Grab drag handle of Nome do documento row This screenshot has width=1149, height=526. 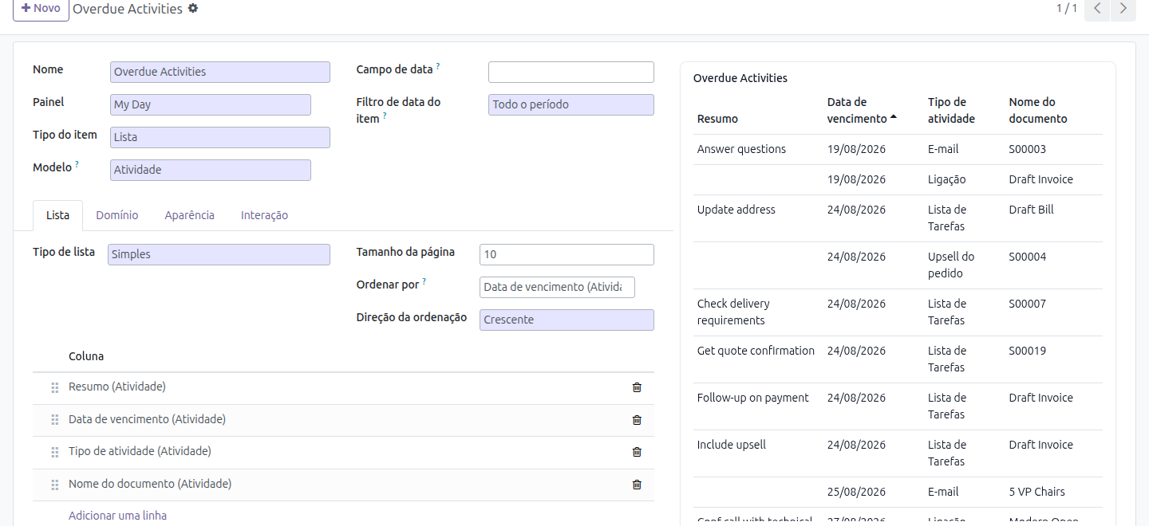[55, 485]
